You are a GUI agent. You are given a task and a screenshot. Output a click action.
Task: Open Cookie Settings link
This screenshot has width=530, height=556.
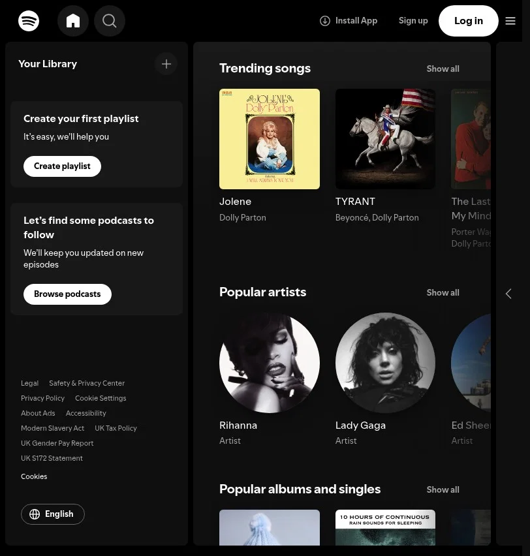[101, 398]
